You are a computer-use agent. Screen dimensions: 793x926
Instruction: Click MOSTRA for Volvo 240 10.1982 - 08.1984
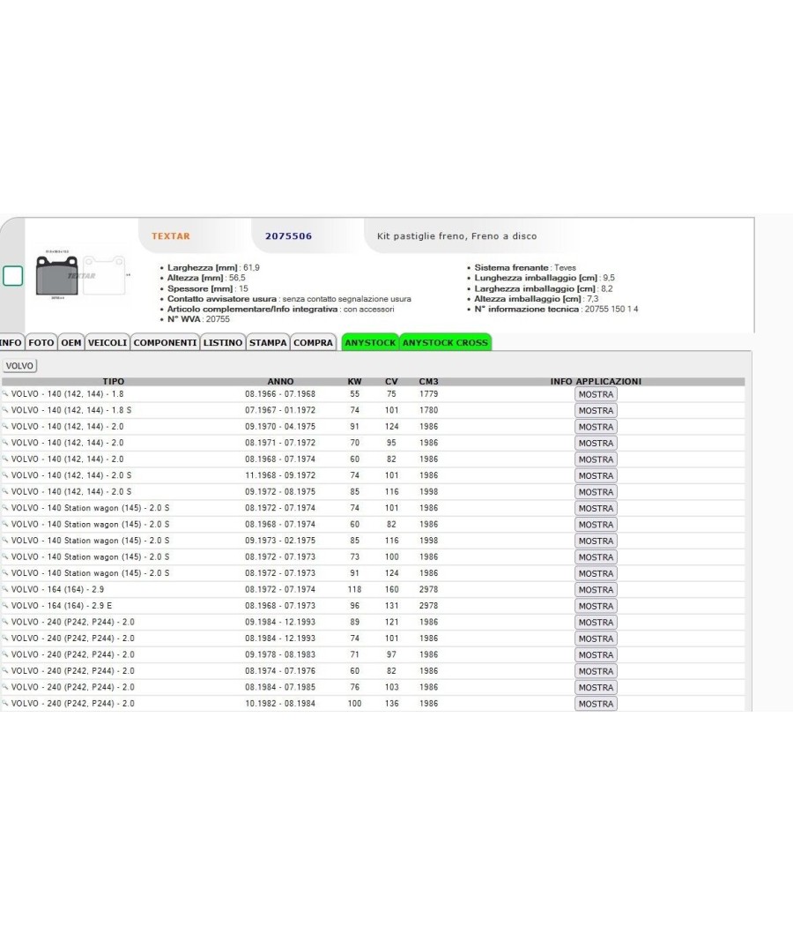point(596,704)
